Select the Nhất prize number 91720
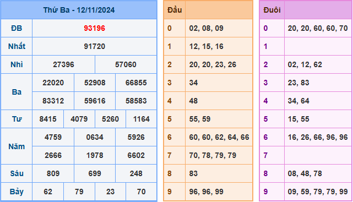The height and width of the screenshot is (202, 353). [x=94, y=46]
